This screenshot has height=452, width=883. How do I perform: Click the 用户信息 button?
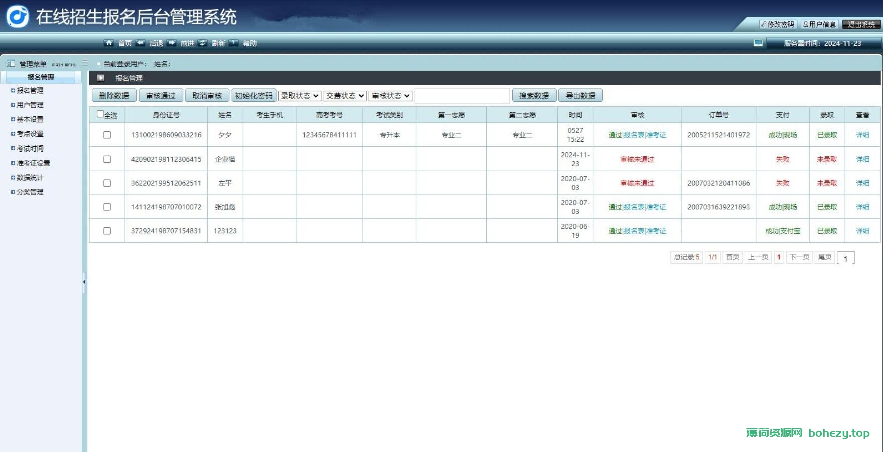pos(819,24)
